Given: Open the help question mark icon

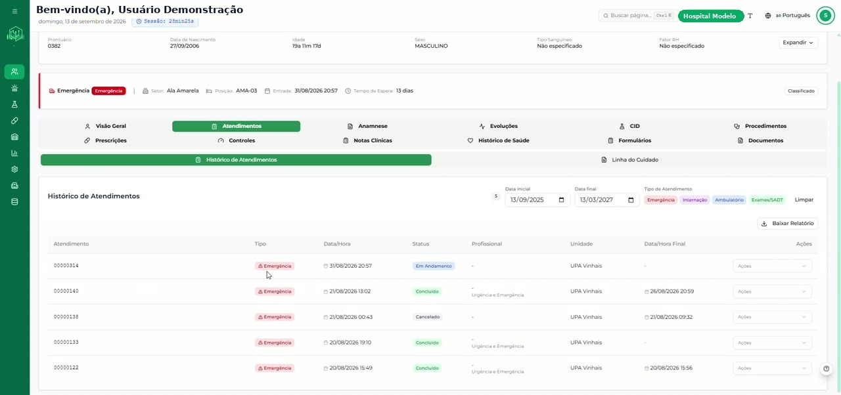Looking at the screenshot, I should 827,369.
